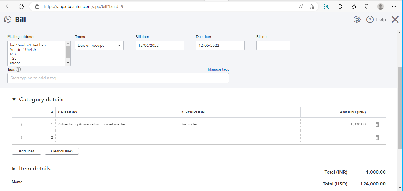Open Read aloud icon in address bar
The height and width of the screenshot is (191, 403).
click(x=301, y=6)
